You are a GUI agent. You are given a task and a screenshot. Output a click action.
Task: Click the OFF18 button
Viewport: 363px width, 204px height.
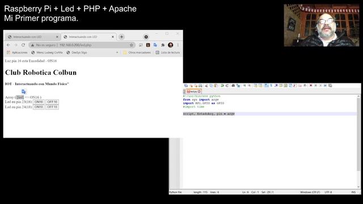[x=52, y=107]
